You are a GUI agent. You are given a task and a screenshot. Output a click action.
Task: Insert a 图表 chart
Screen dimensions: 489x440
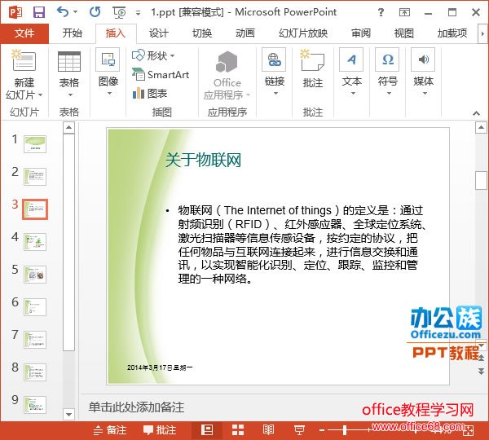pyautogui.click(x=150, y=93)
